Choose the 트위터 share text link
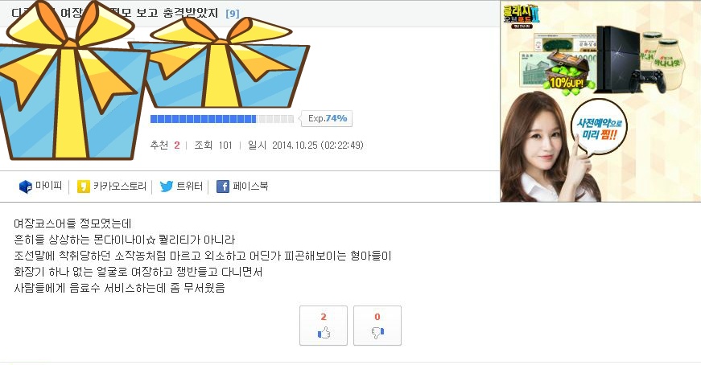This screenshot has height=365, width=701. click(x=190, y=186)
